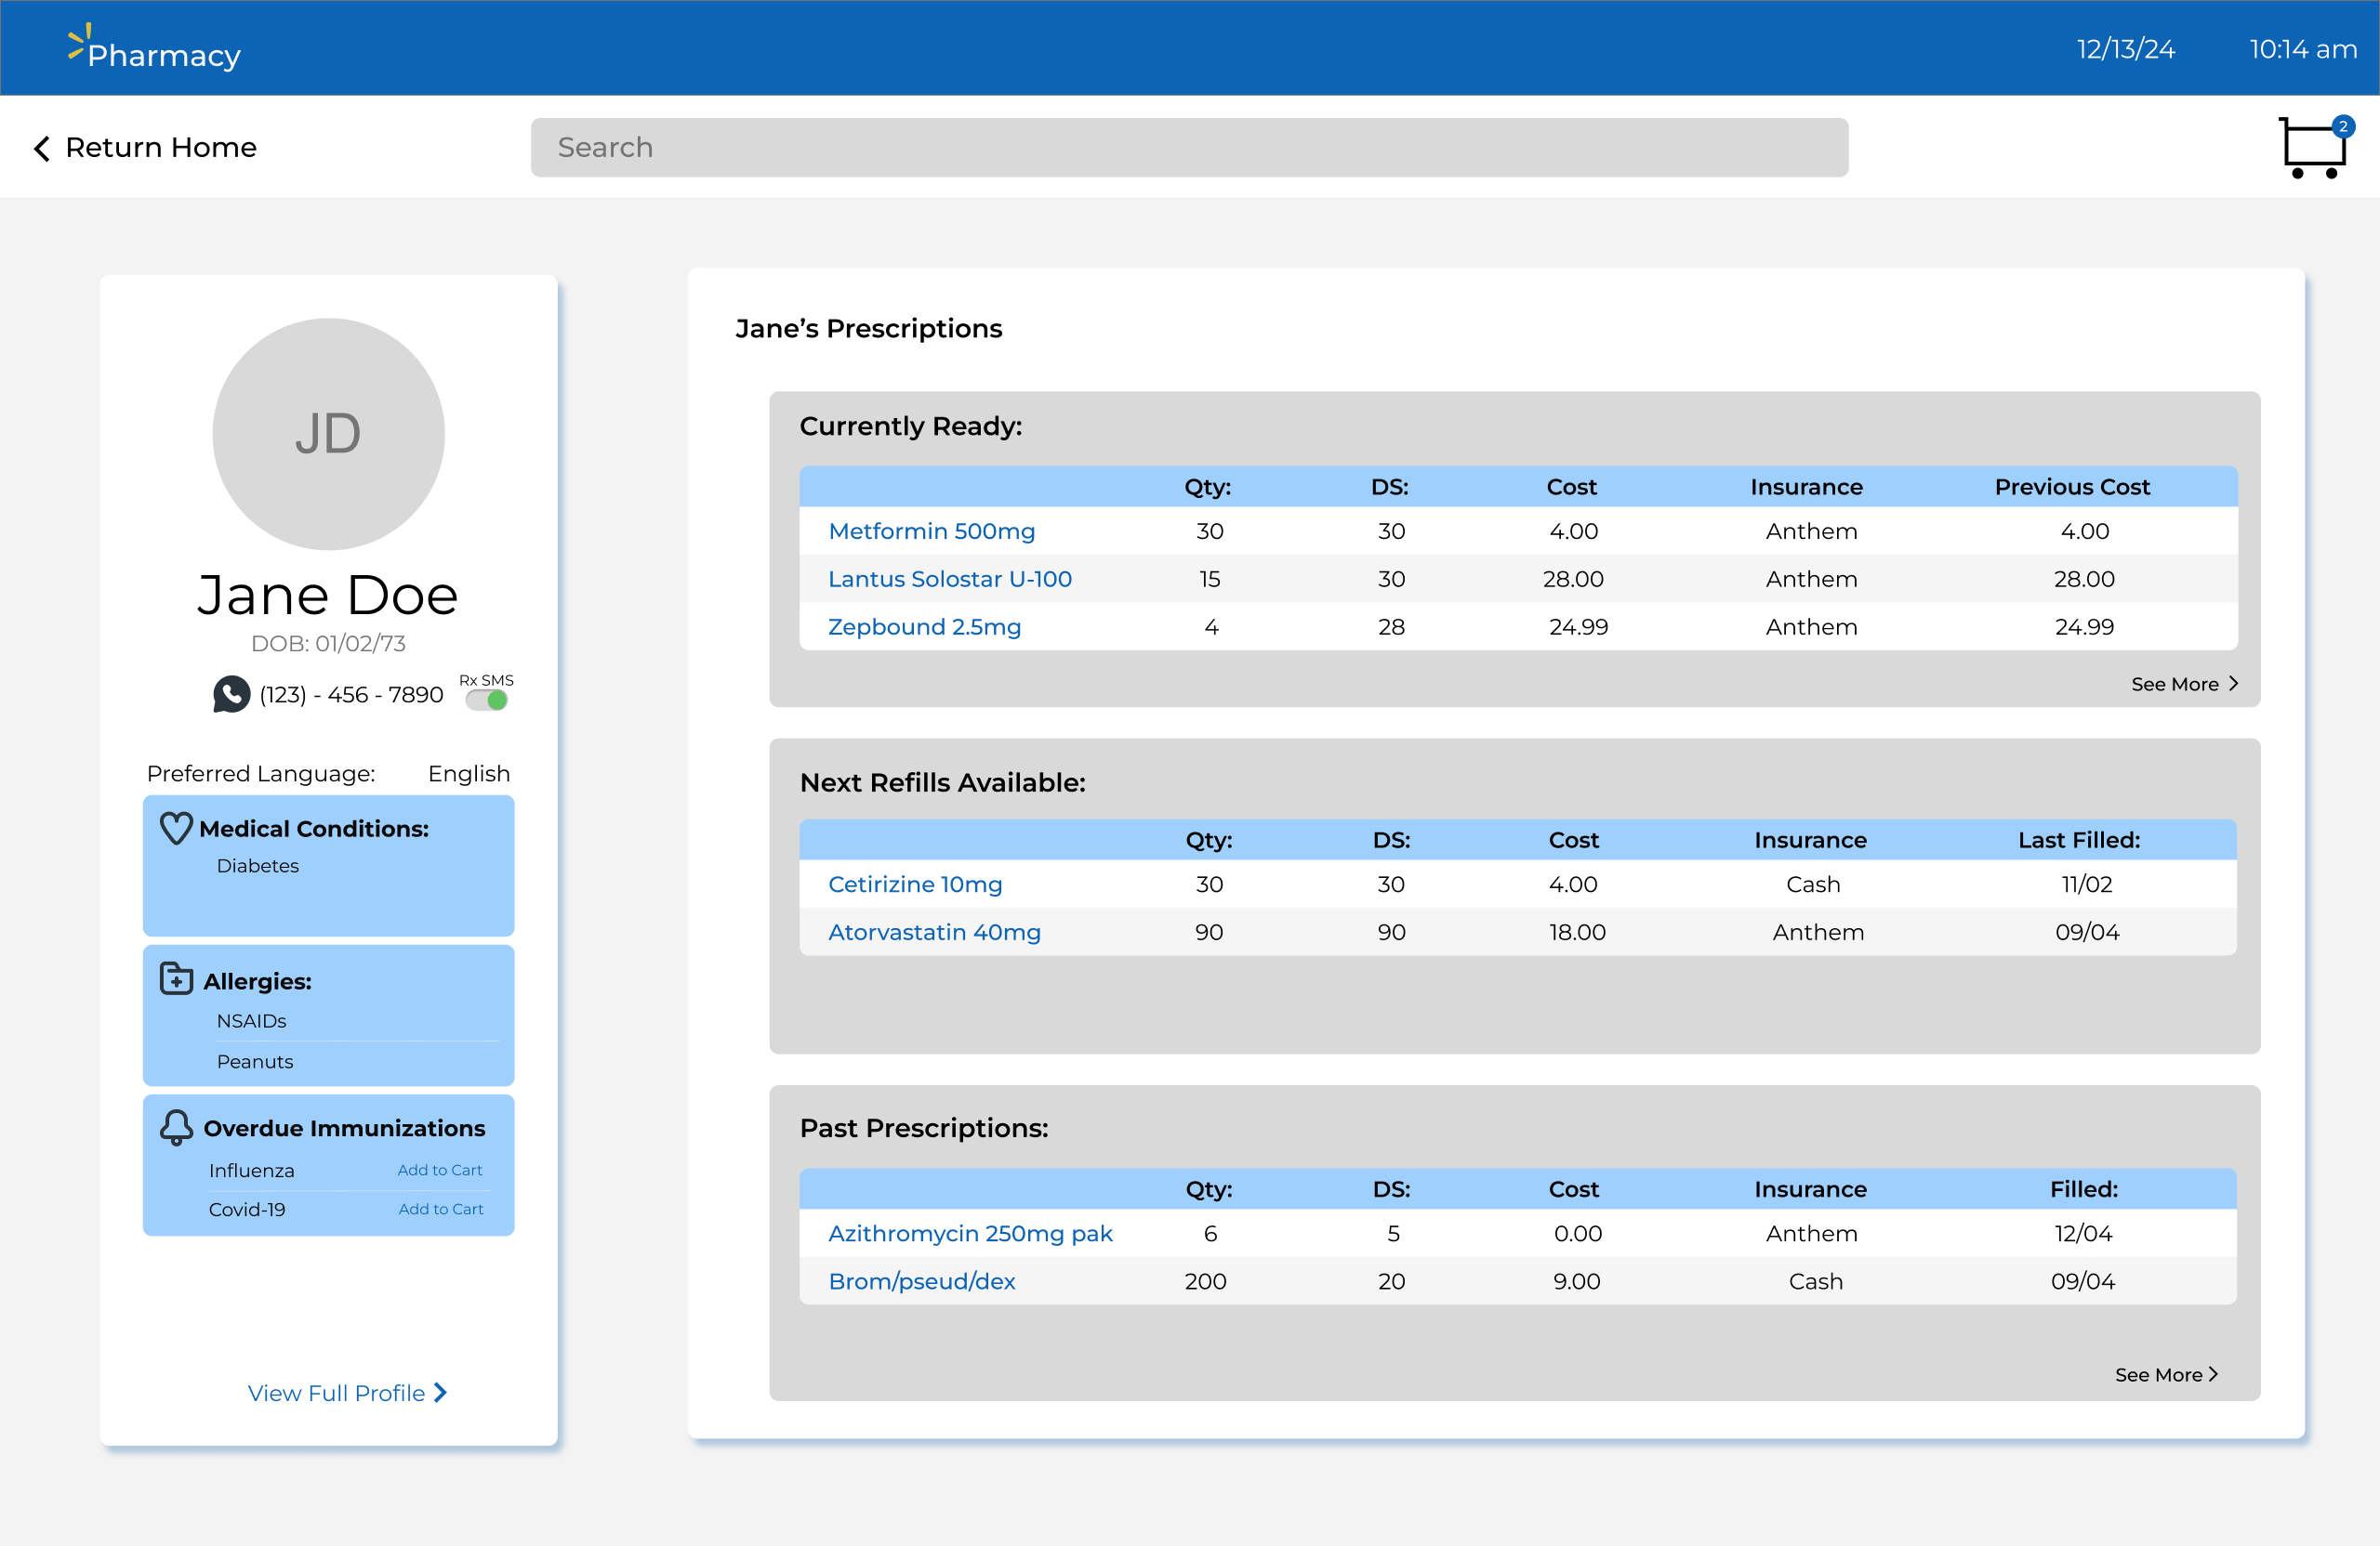Open Metformin 500mg prescription
2380x1546 pixels.
[931, 531]
